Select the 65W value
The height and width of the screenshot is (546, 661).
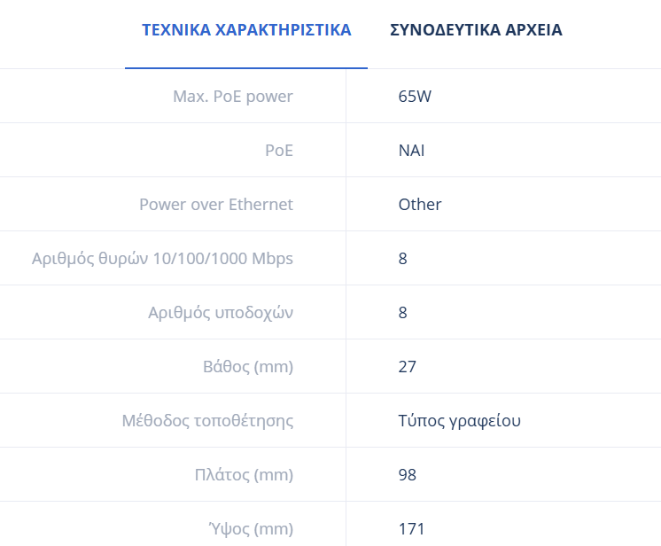tap(415, 96)
